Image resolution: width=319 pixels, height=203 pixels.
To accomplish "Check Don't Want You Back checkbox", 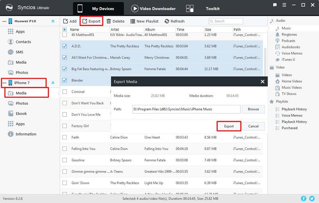I will click(65, 103).
